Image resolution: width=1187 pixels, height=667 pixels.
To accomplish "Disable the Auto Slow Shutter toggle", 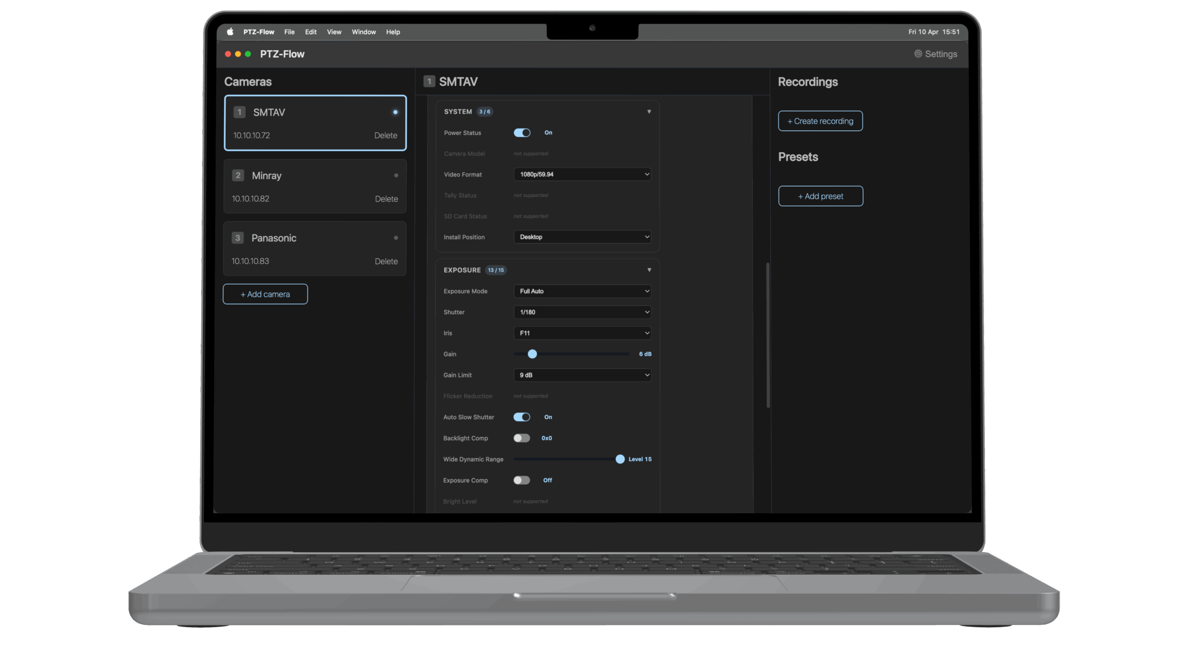I will [522, 417].
